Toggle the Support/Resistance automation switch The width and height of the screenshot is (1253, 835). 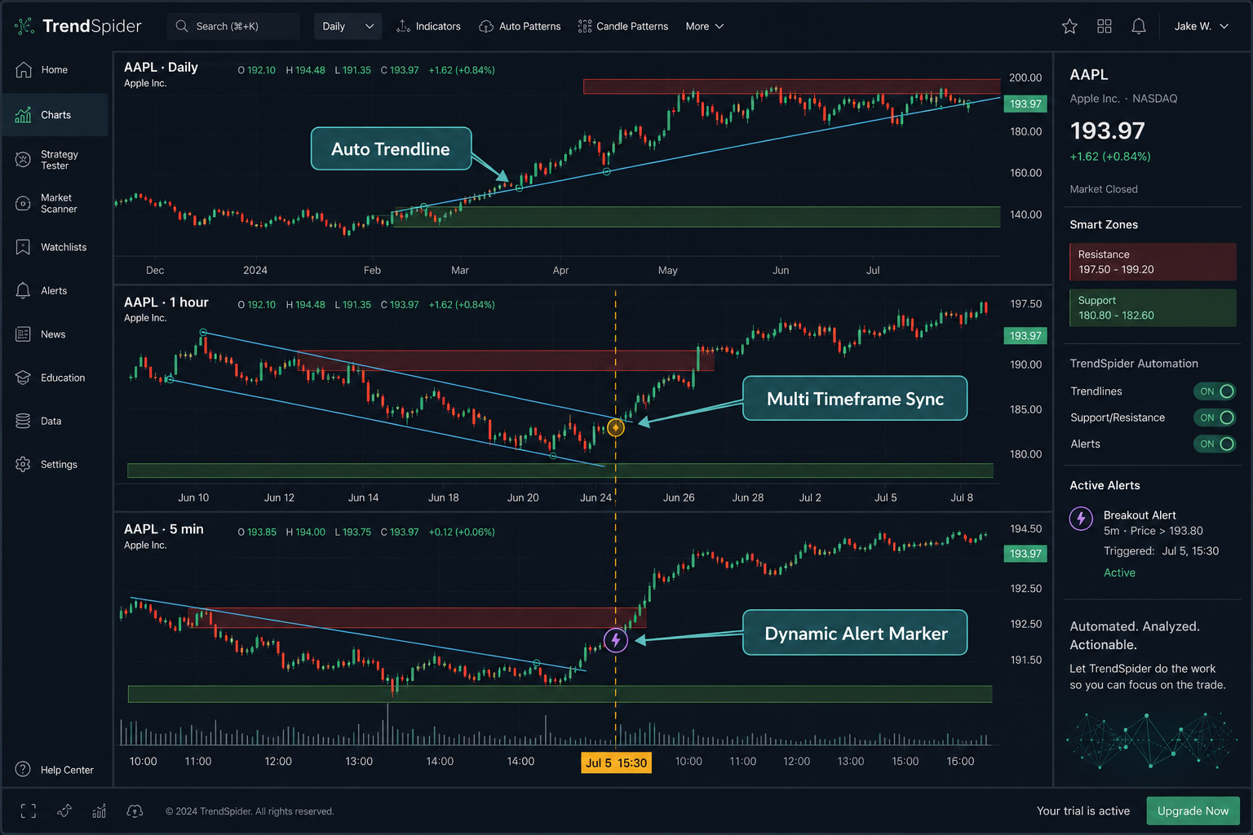click(1215, 417)
